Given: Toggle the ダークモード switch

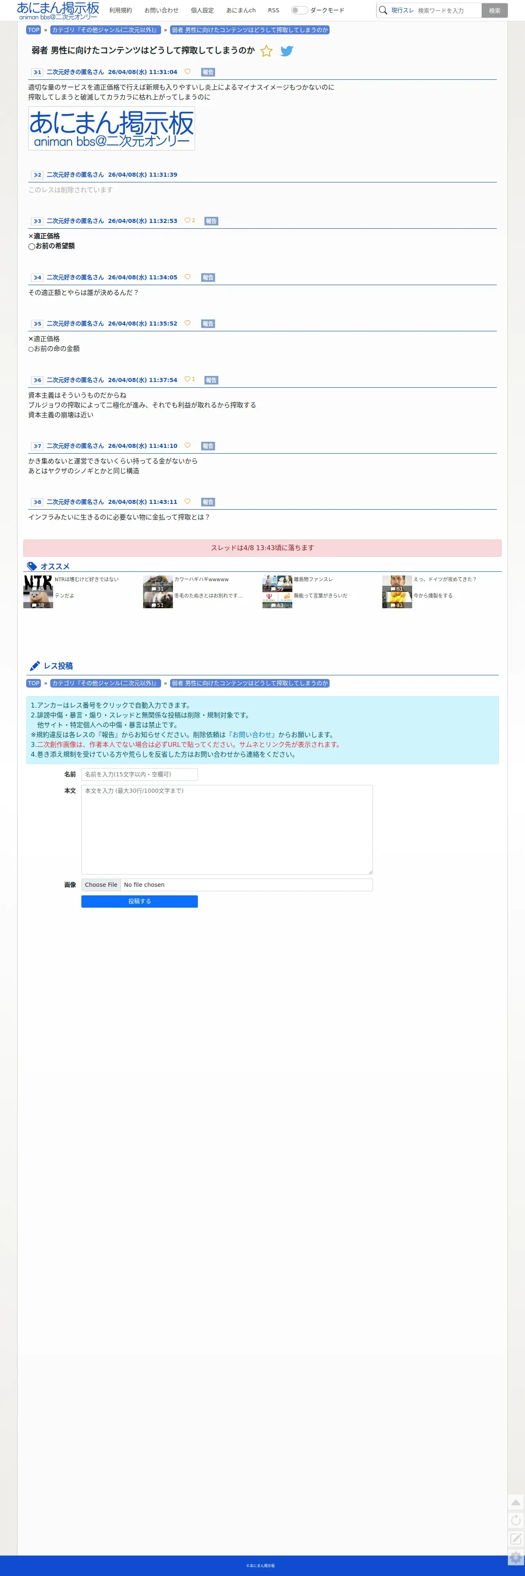Looking at the screenshot, I should click(298, 10).
